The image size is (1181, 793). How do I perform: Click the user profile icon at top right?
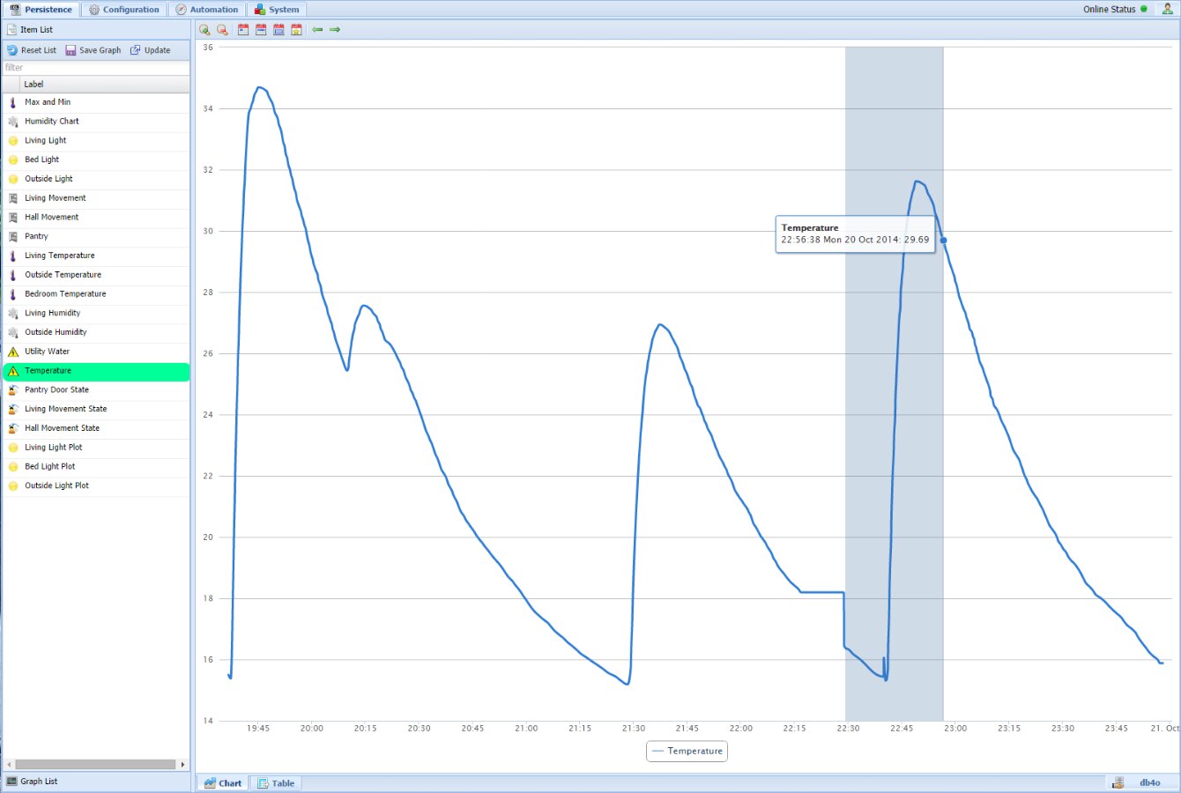click(1168, 9)
